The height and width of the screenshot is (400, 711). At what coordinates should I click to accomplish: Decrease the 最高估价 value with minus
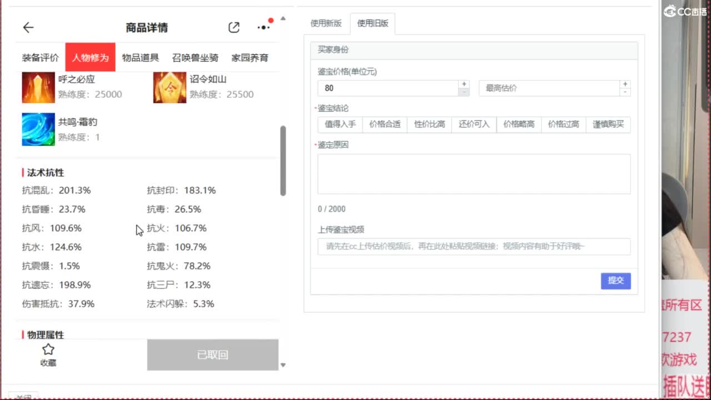[625, 92]
